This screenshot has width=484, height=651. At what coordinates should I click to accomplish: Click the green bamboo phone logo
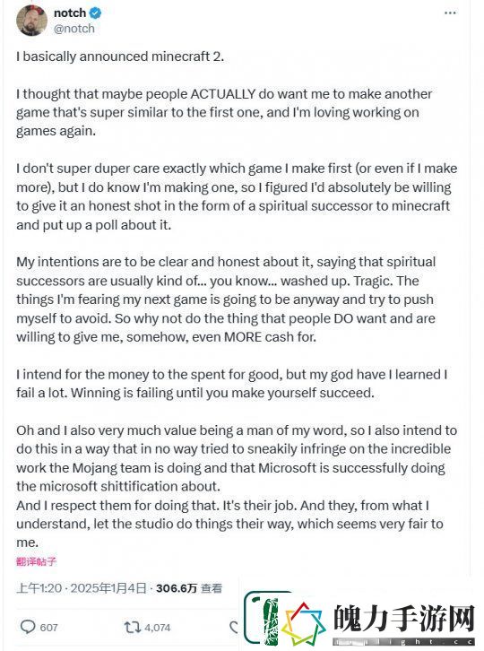click(x=264, y=618)
